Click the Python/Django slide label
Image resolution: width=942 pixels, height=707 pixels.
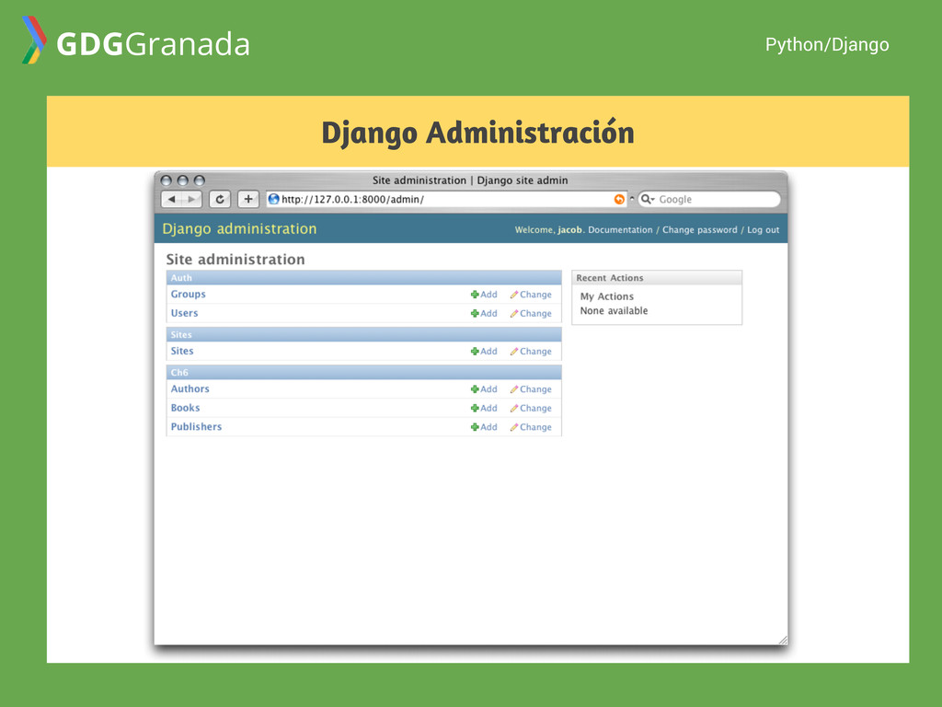(827, 44)
